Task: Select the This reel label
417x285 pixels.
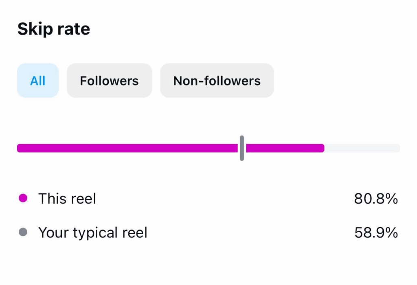Action: click(67, 199)
